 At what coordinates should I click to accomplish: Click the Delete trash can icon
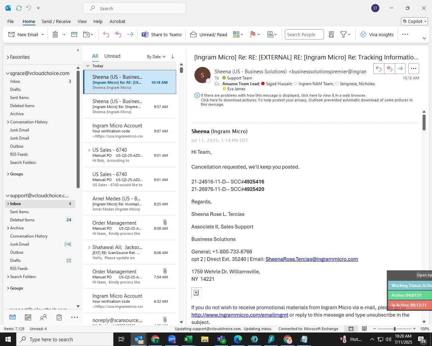(55, 34)
